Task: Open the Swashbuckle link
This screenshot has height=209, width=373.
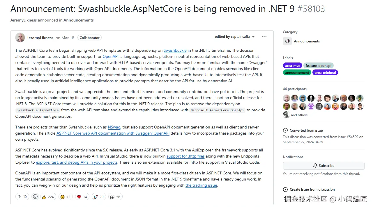Action: point(175,51)
